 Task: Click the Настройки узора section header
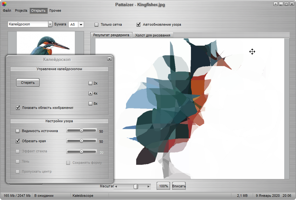[59, 121]
